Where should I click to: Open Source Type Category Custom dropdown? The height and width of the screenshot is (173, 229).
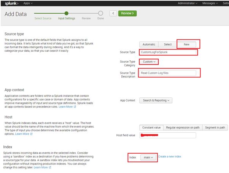tap(149, 62)
